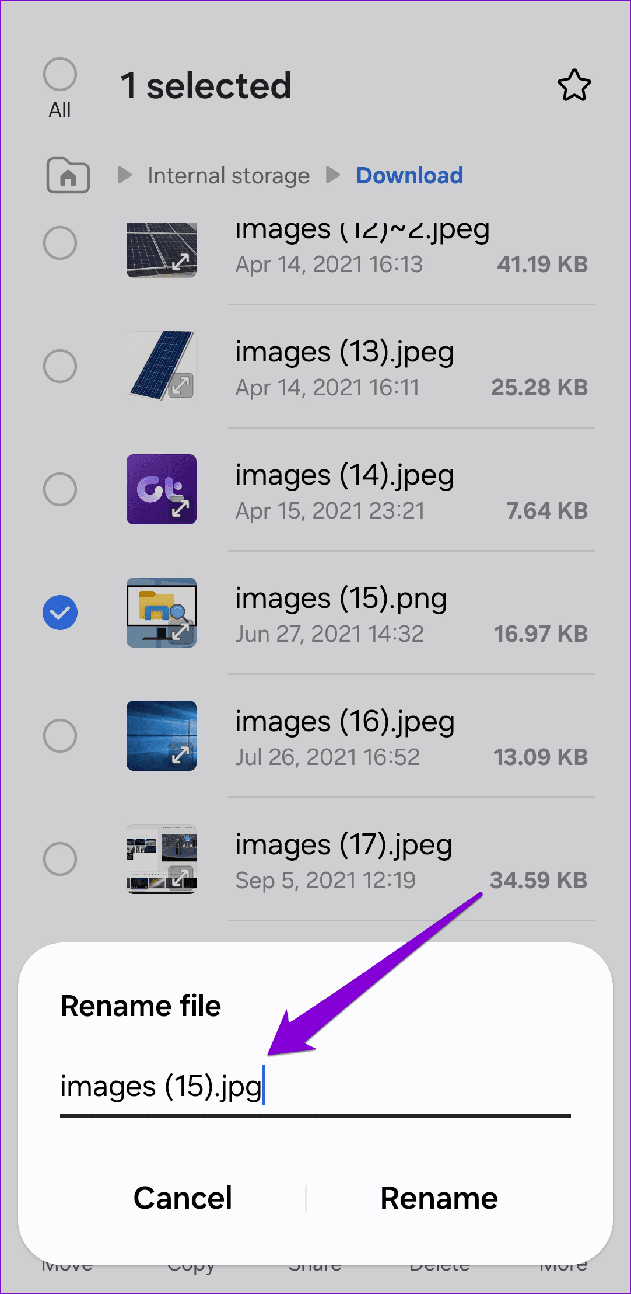Deselect images (15).png checkbox
631x1294 pixels.
point(60,613)
